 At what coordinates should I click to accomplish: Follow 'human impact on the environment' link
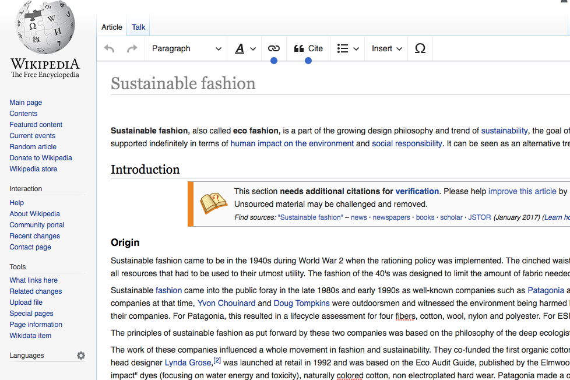pyautogui.click(x=292, y=143)
